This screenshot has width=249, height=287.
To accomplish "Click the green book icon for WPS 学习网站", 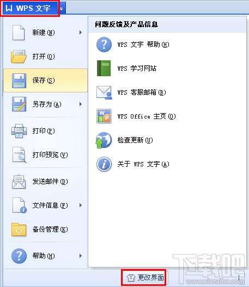I will (x=104, y=68).
